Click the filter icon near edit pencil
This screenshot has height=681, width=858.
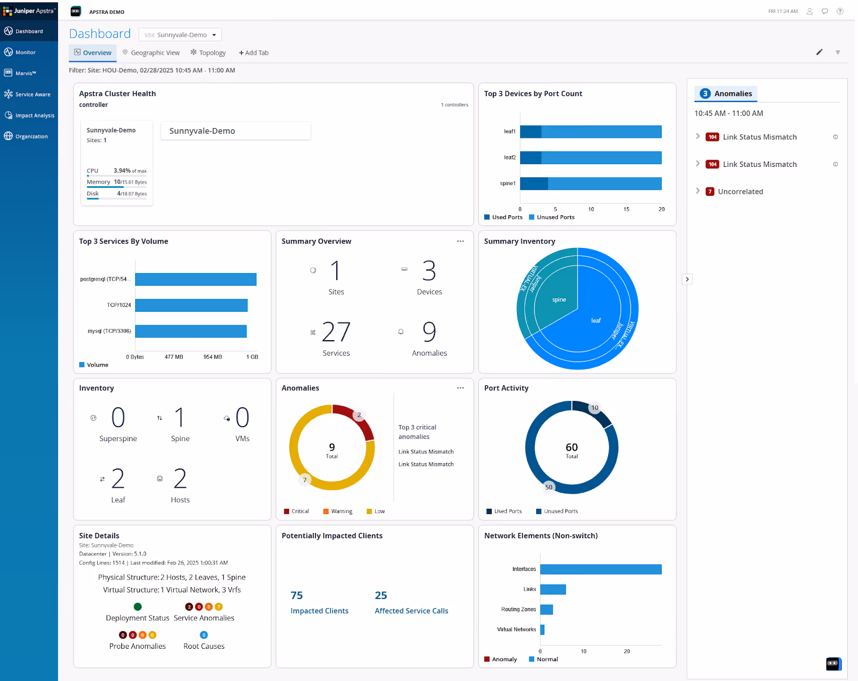click(838, 52)
